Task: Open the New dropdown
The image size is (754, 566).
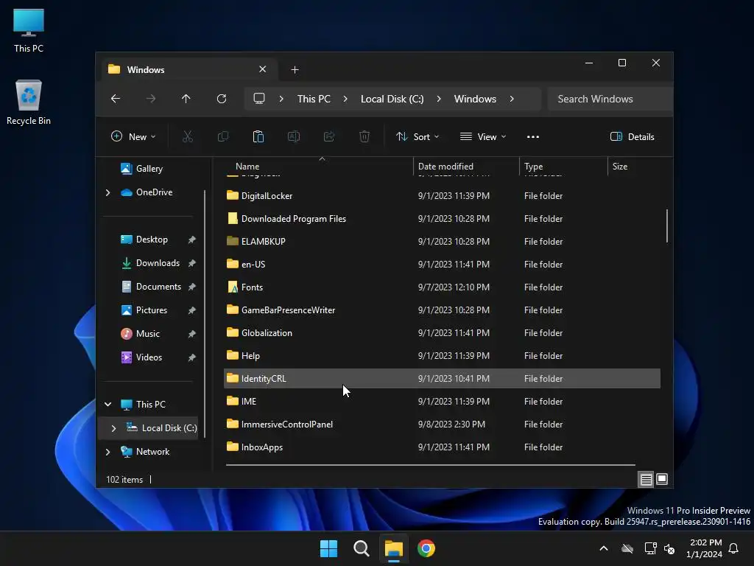Action: [x=133, y=136]
